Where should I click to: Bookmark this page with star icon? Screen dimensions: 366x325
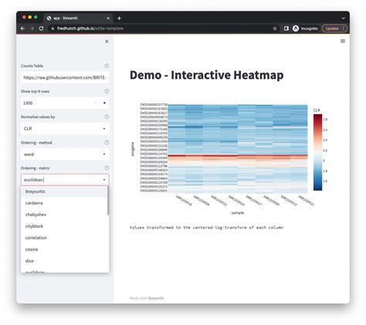(275, 29)
